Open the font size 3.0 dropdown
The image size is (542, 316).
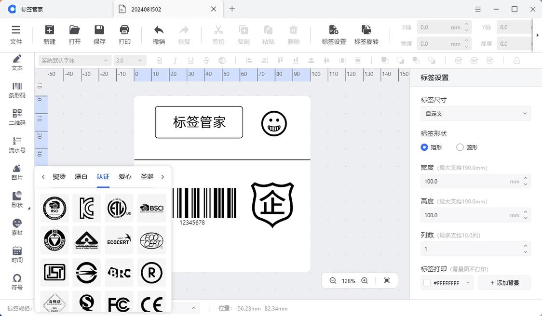point(130,60)
